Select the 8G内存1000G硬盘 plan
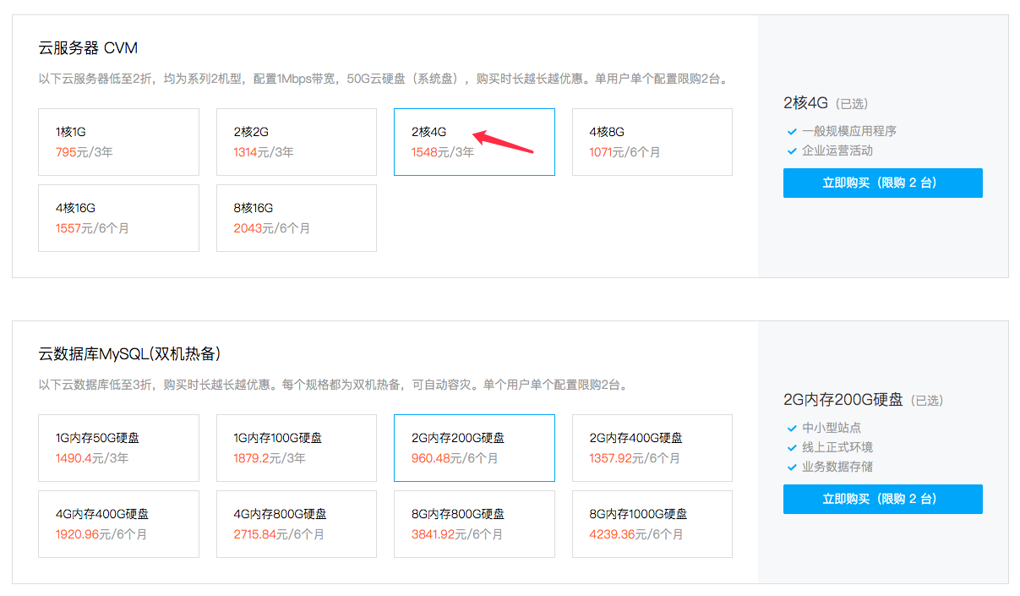 click(x=652, y=524)
